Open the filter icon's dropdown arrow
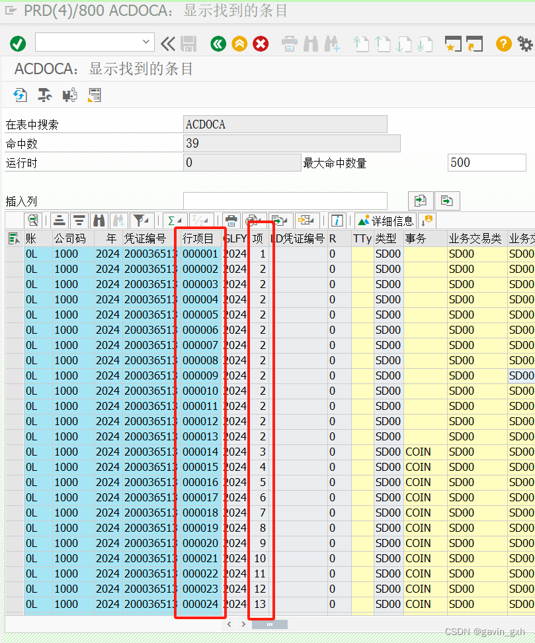This screenshot has height=643, width=535. (x=146, y=219)
